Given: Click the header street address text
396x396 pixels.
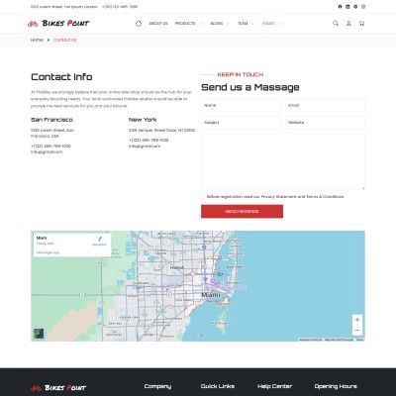Looking at the screenshot, I should coord(64,7).
